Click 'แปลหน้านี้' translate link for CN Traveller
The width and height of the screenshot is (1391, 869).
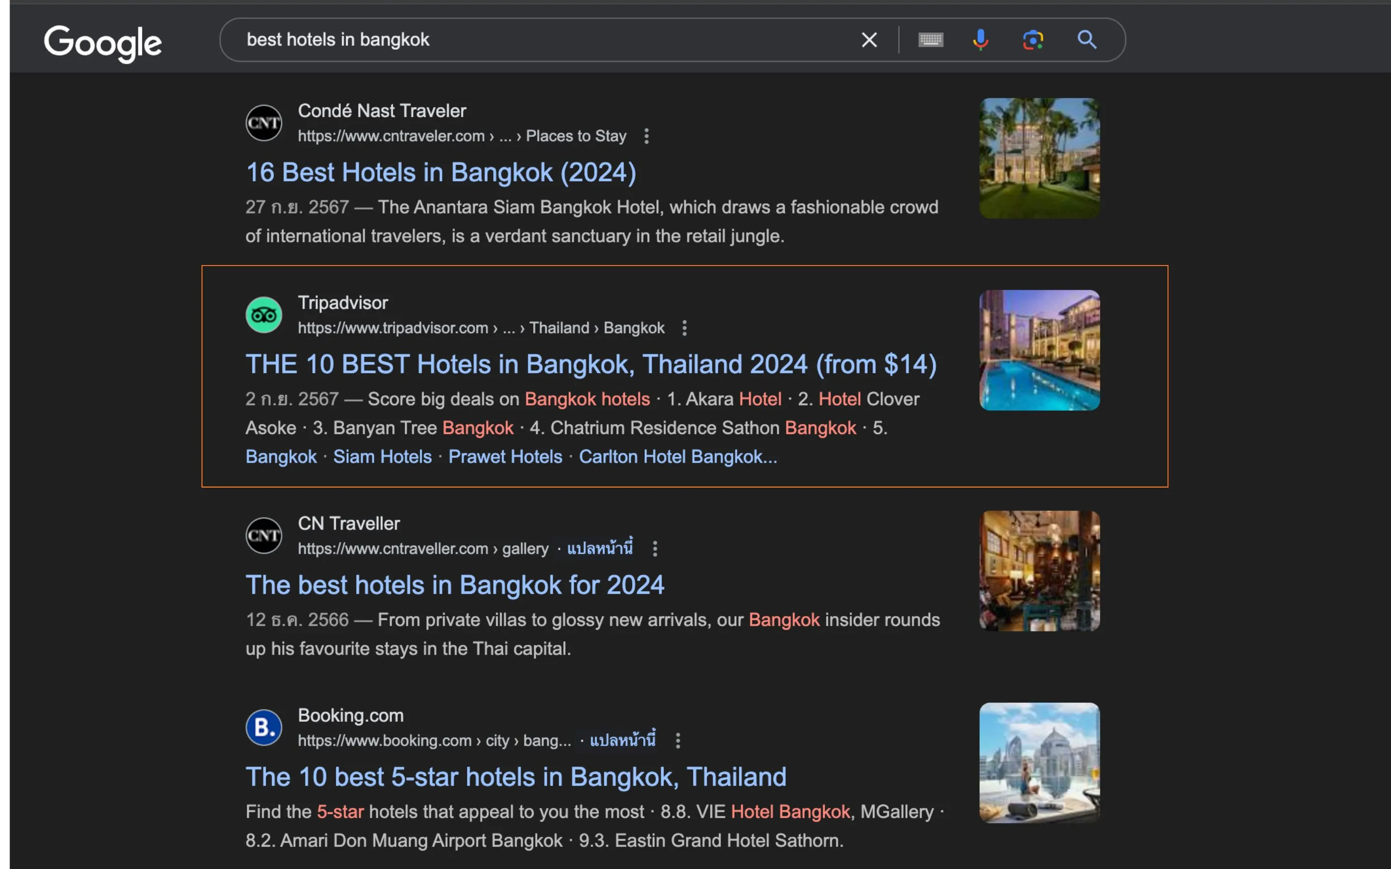[x=599, y=548]
